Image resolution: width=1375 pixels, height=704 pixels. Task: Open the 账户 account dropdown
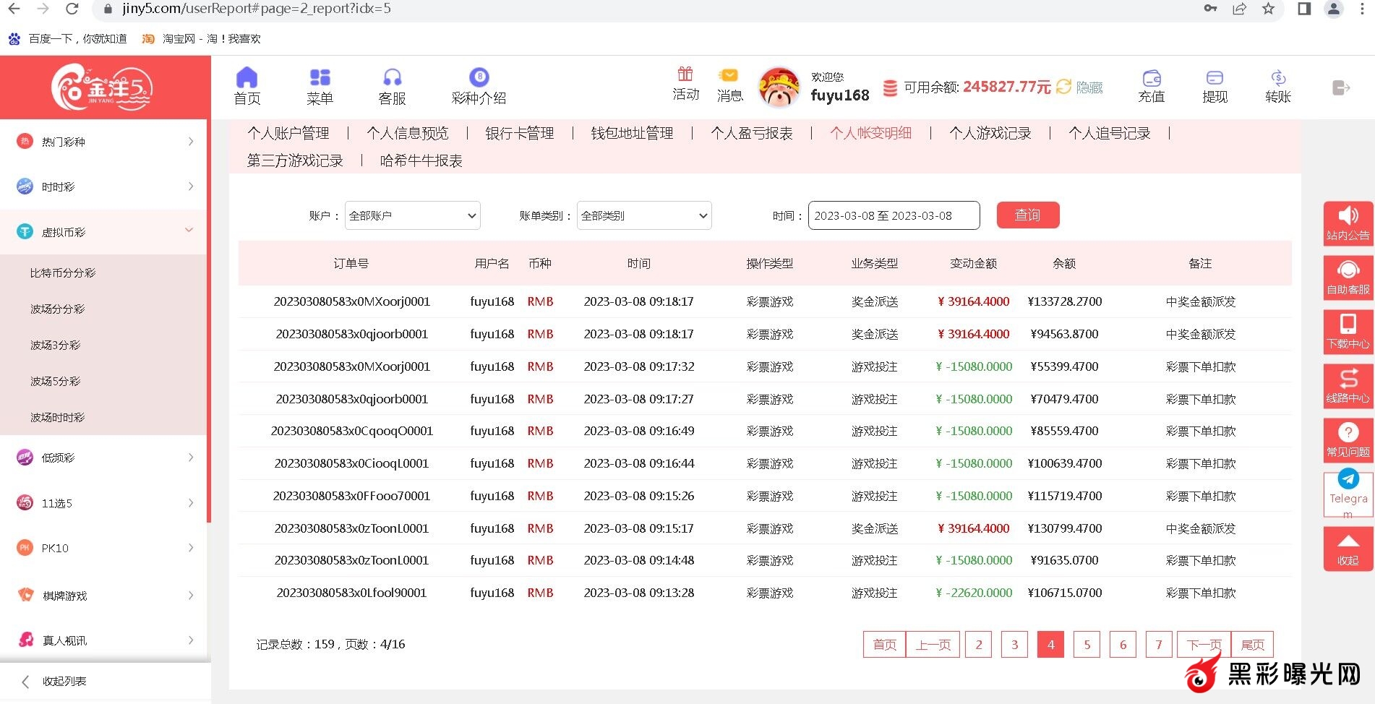pyautogui.click(x=412, y=215)
